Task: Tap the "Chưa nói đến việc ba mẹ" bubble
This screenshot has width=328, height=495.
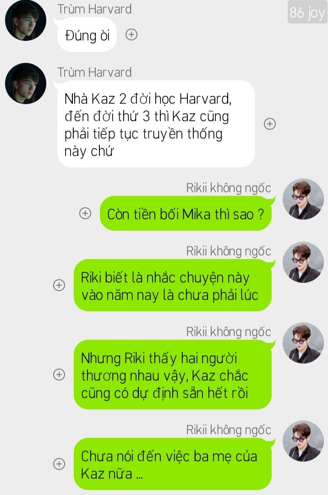Action: coord(173,464)
